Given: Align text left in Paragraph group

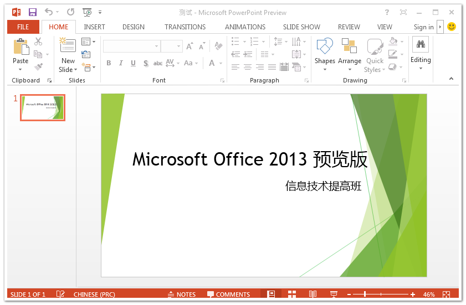Looking at the screenshot, I should (x=235, y=67).
